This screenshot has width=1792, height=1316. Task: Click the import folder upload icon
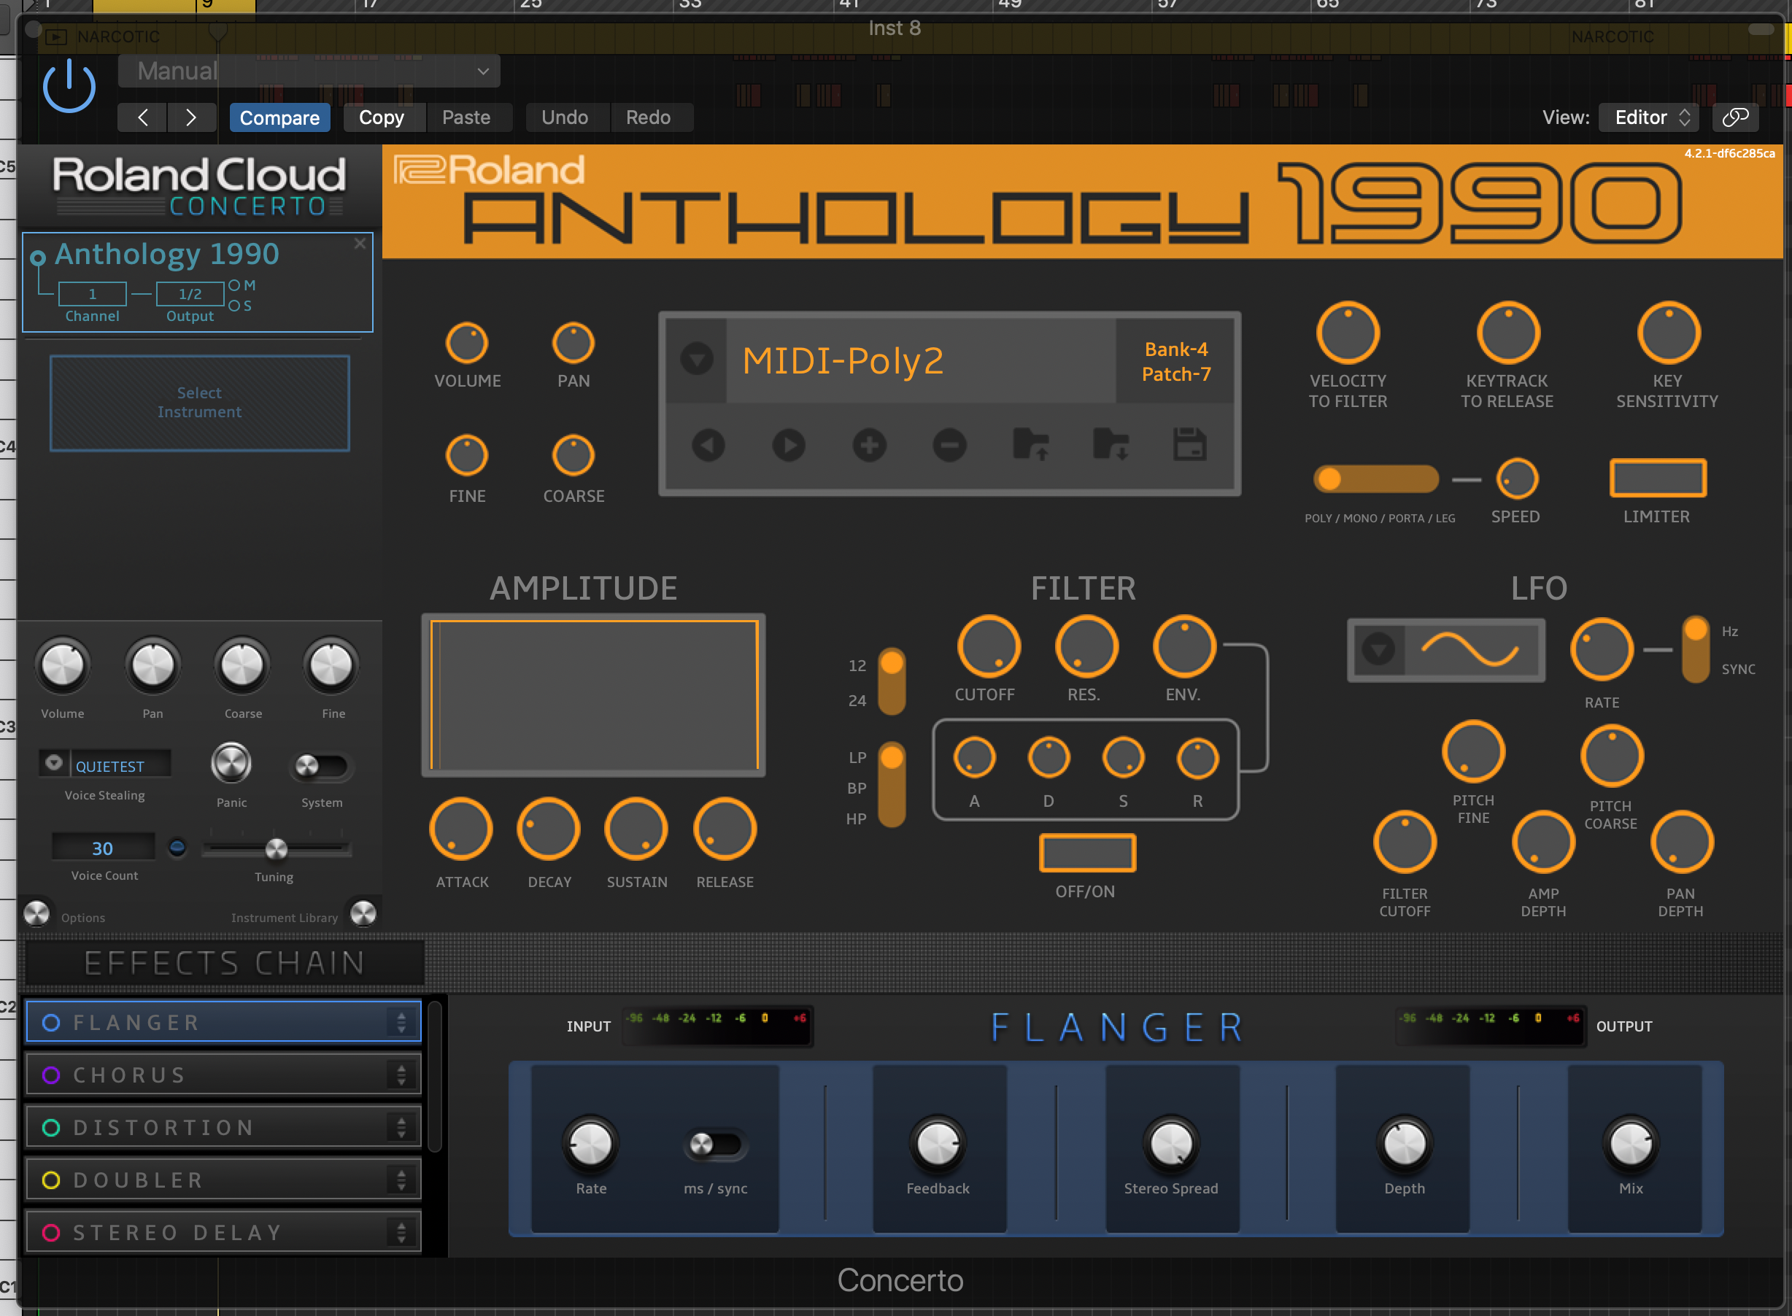tap(1030, 444)
